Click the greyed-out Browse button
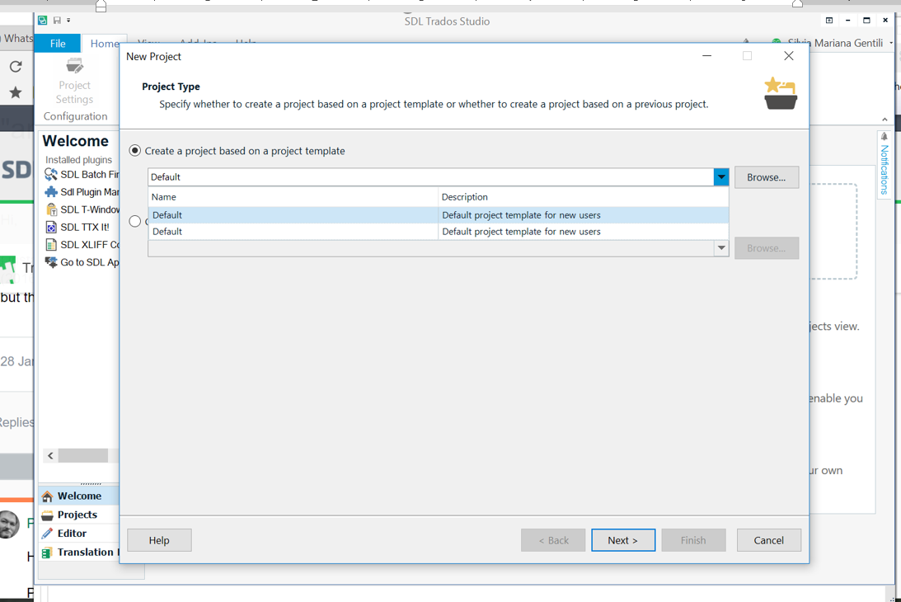Viewport: 901px width, 602px height. tap(767, 248)
